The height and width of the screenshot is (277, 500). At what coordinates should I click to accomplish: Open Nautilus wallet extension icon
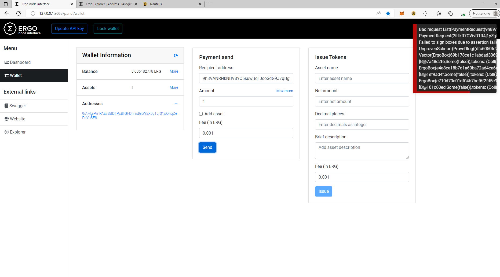(x=414, y=13)
